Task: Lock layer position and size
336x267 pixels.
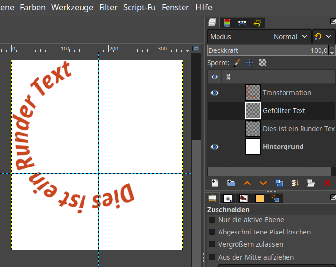Action: tap(250, 63)
